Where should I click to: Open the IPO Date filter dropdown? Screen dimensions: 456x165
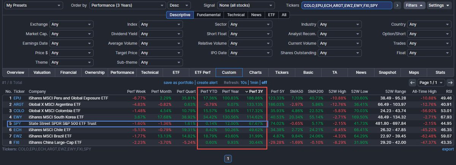pos(250,53)
